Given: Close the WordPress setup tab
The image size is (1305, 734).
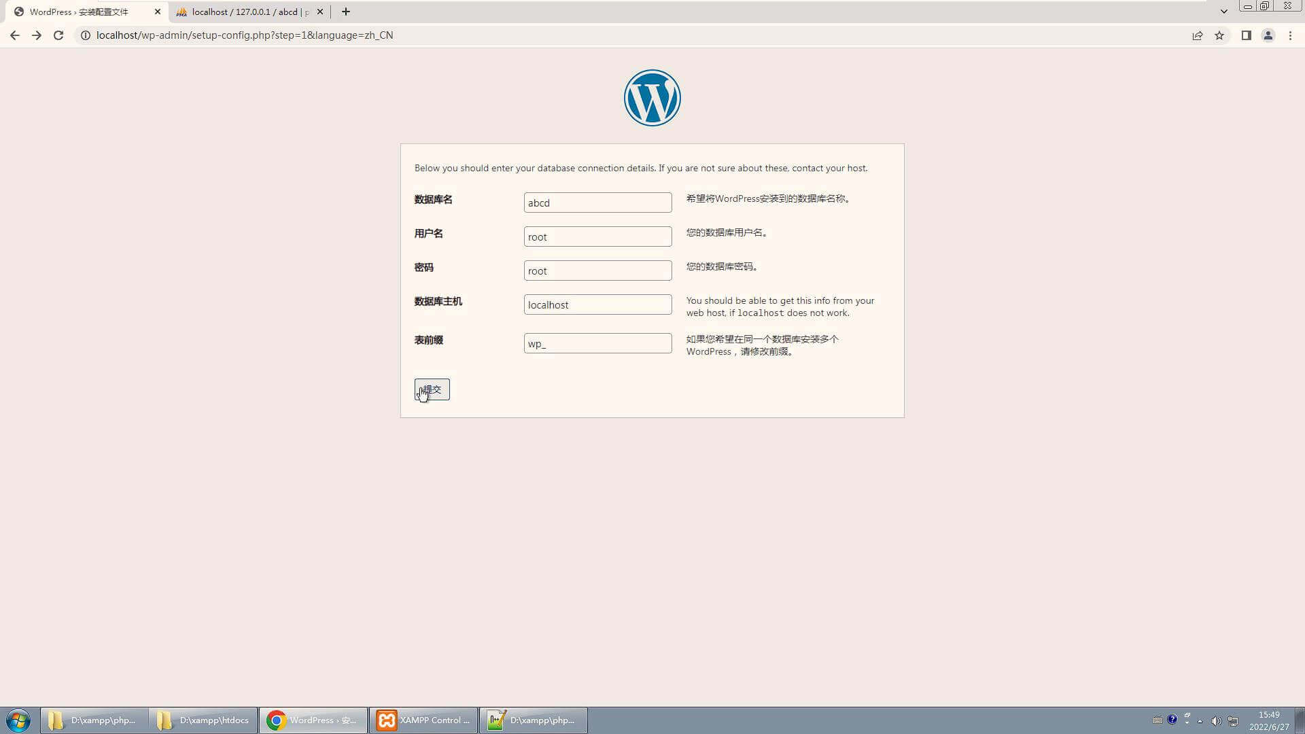Looking at the screenshot, I should point(158,12).
